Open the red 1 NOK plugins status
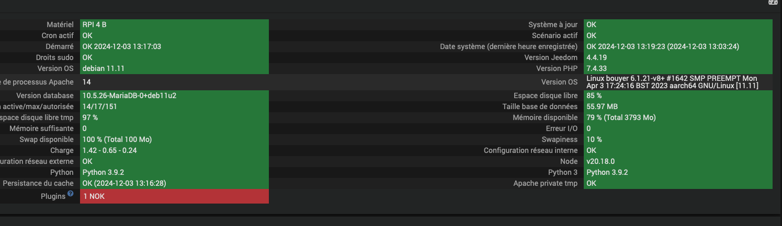 point(174,196)
